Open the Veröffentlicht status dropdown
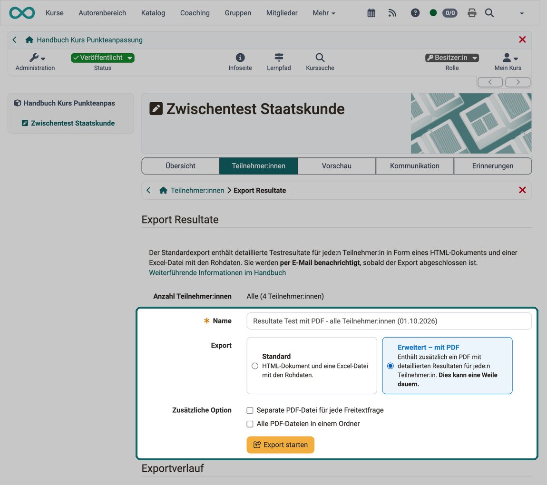This screenshot has width=547, height=485. tap(103, 58)
